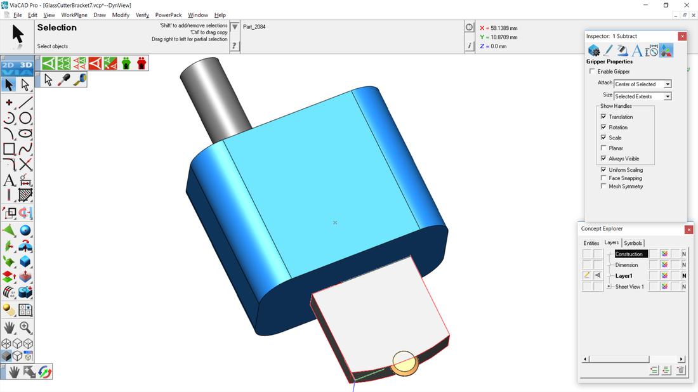Image resolution: width=698 pixels, height=392 pixels.
Task: Uncheck the Rotation handle option
Action: (603, 127)
